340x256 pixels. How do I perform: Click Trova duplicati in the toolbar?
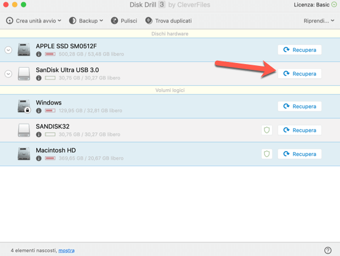[168, 21]
